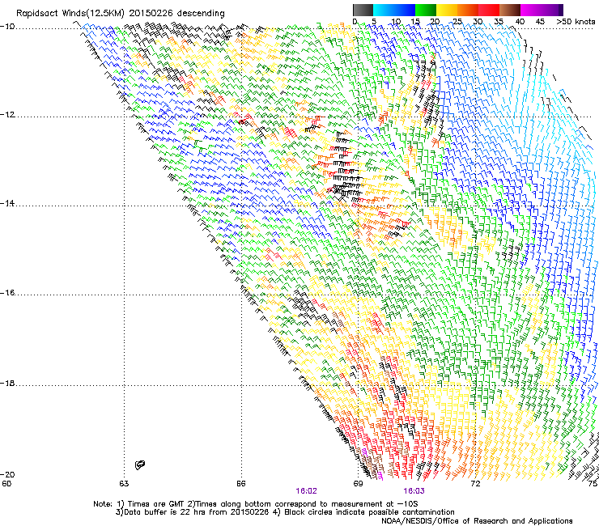The height and width of the screenshot is (526, 599).
Task: Select the '-14' latitude axis label
Action: (x=7, y=204)
